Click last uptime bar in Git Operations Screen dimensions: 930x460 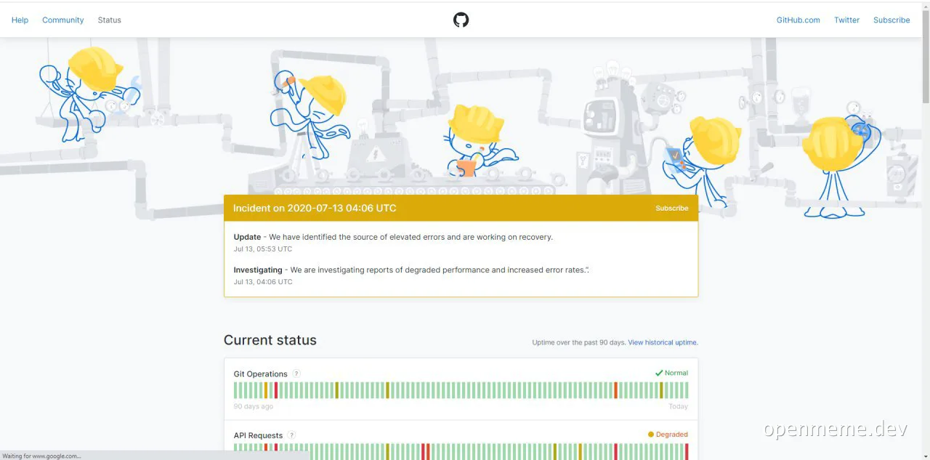[687, 390]
